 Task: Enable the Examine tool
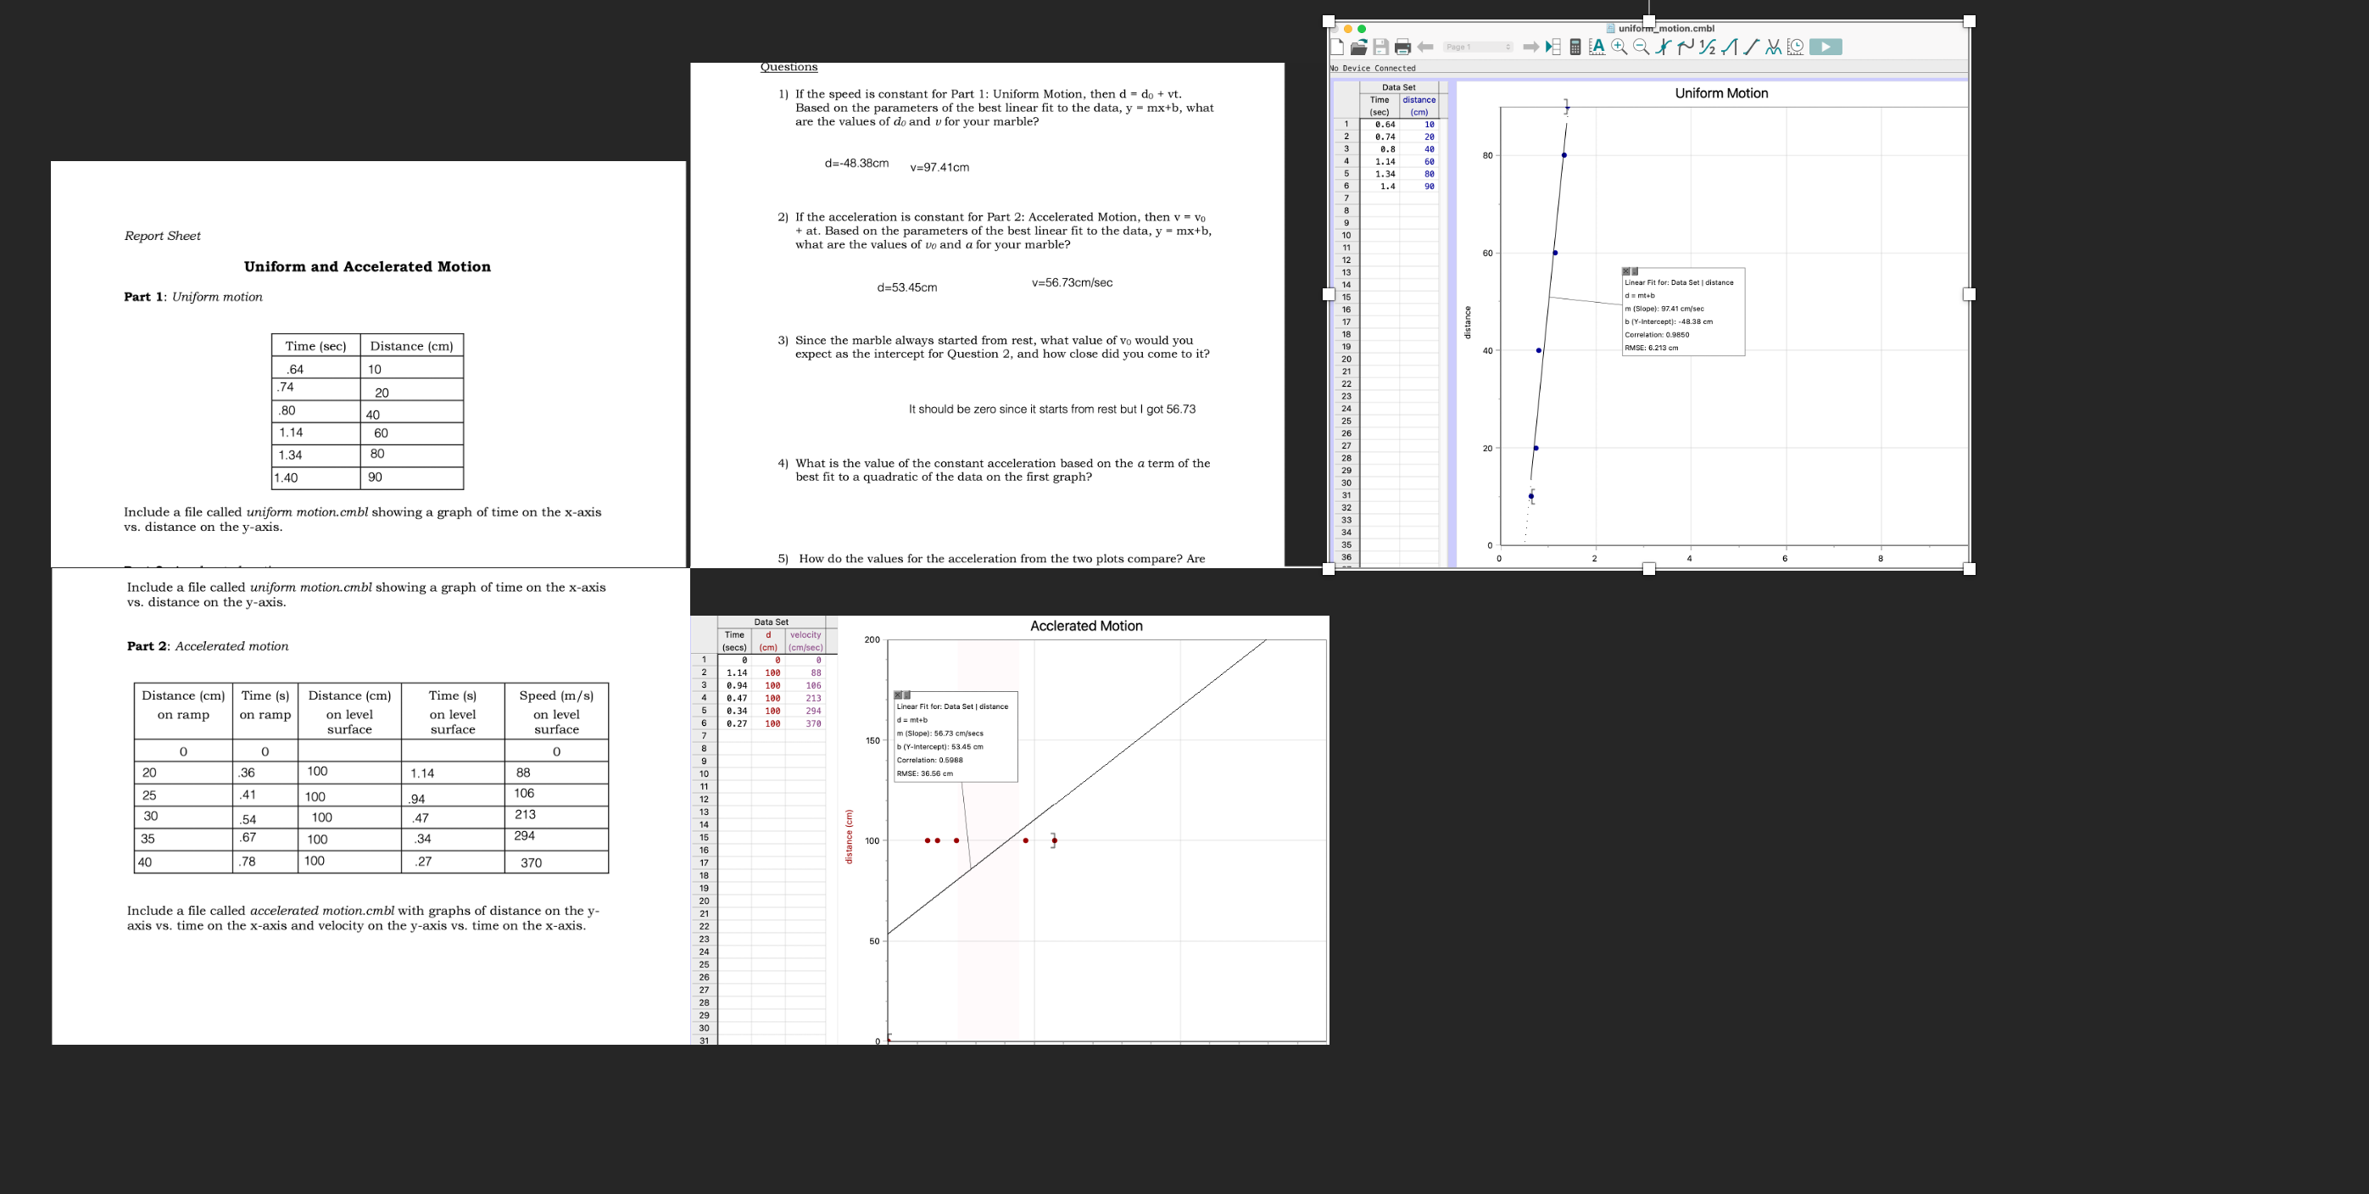pos(1664,47)
